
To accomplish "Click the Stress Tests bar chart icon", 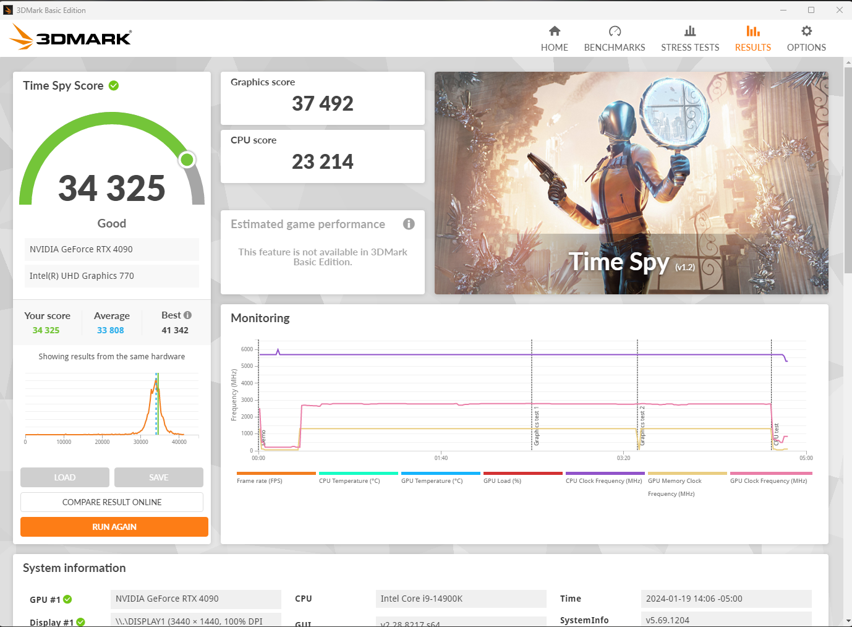I will pyautogui.click(x=690, y=31).
